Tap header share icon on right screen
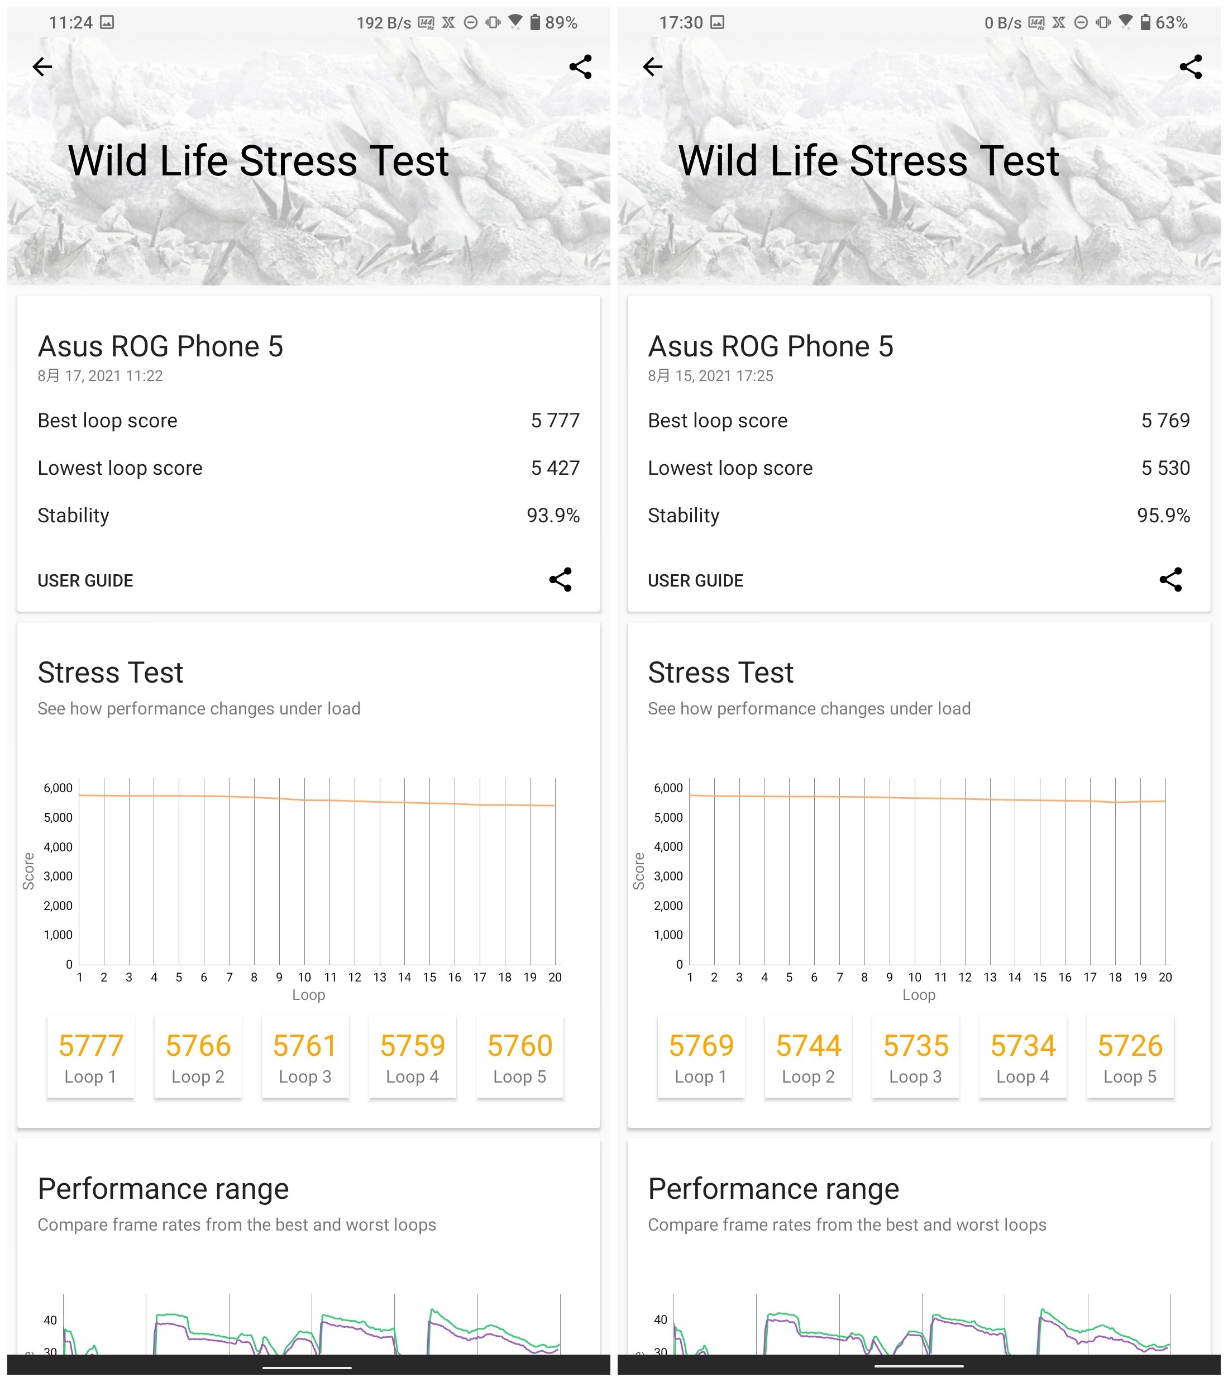The height and width of the screenshot is (1382, 1228). point(1191,67)
